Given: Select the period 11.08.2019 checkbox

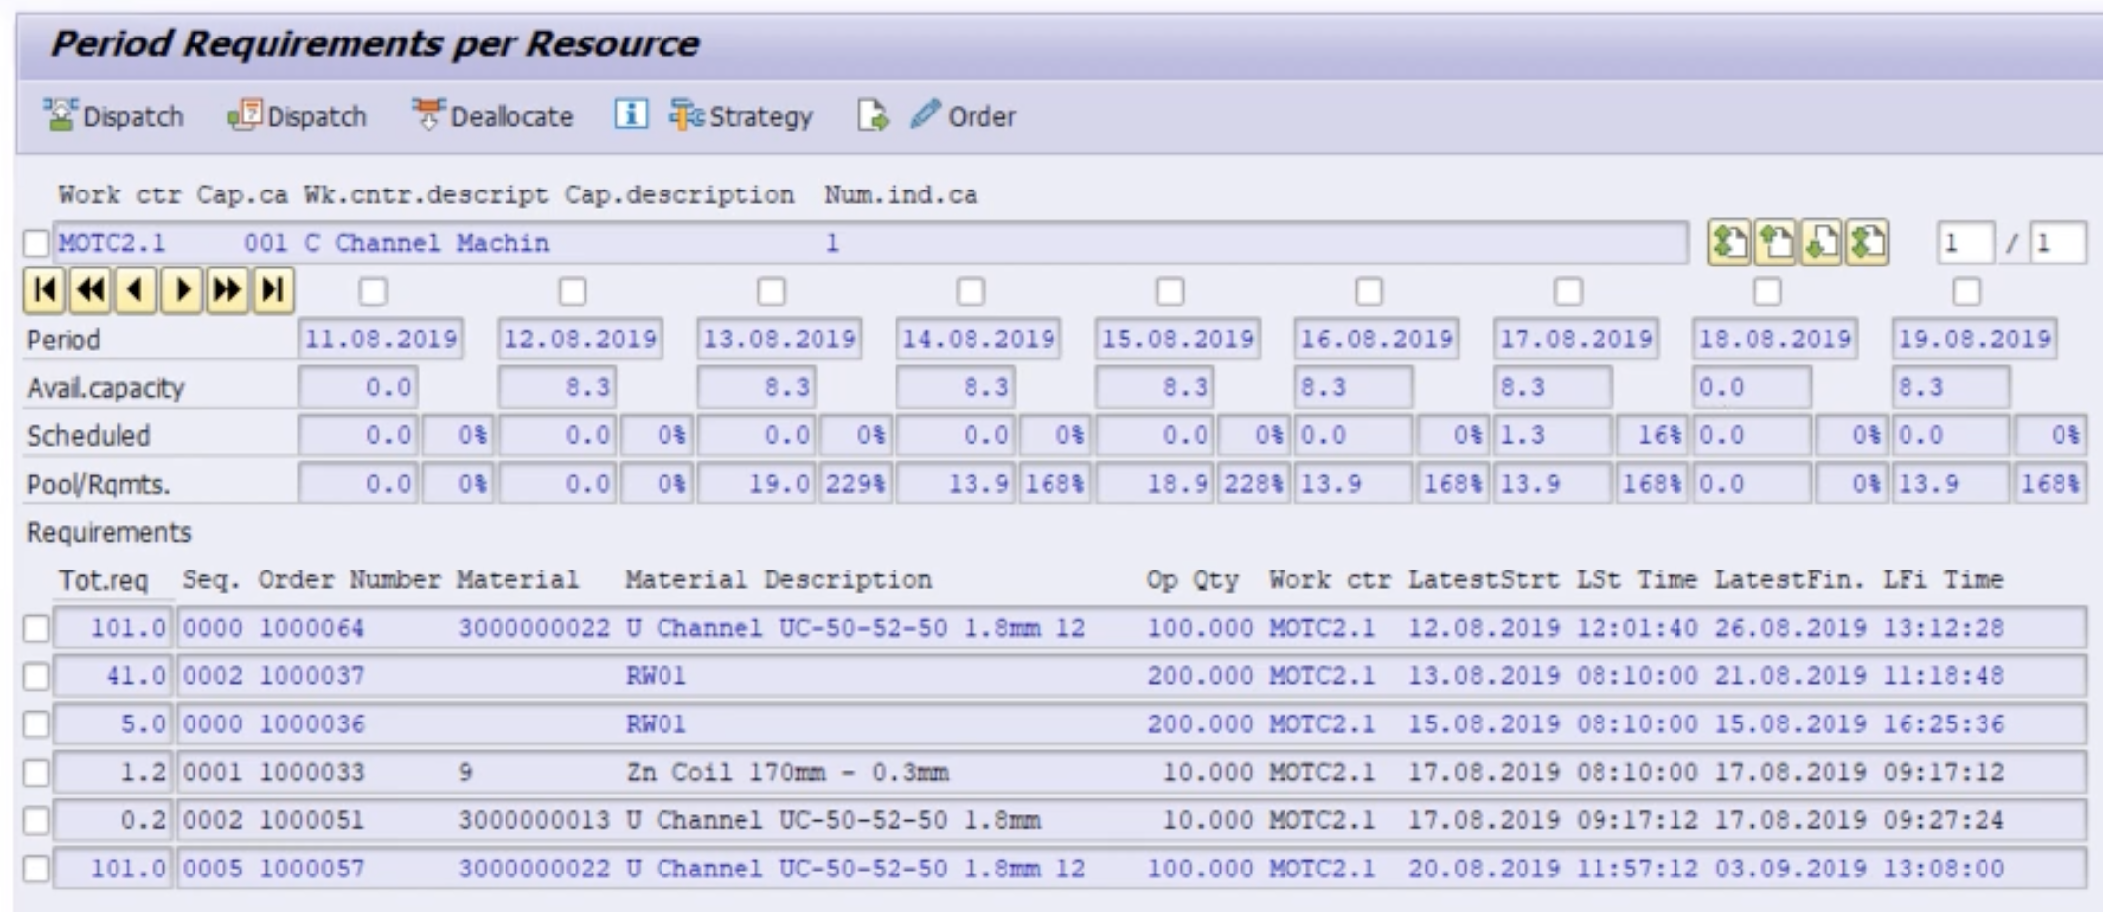Looking at the screenshot, I should pyautogui.click(x=373, y=291).
